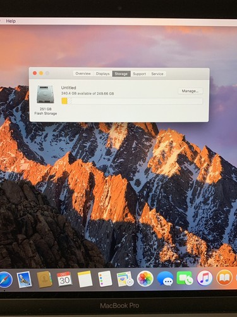Open the Photos flower icon
This screenshot has width=237, height=317.
(145, 279)
